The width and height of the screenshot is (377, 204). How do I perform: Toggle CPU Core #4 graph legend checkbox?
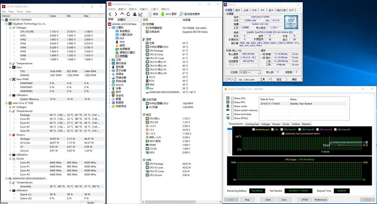(335, 129)
